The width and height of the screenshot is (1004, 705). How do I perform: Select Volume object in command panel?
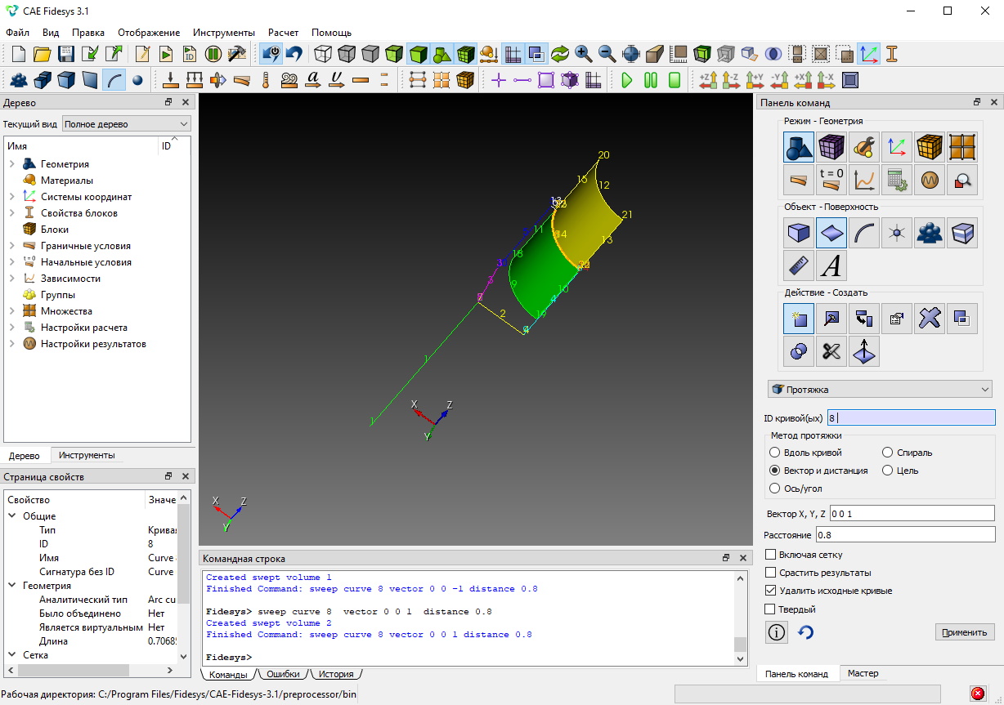coord(799,234)
